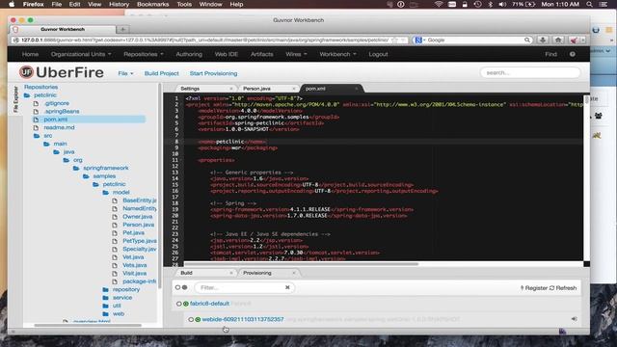
Task: Open a new browser tab with plus
Action: point(122,29)
